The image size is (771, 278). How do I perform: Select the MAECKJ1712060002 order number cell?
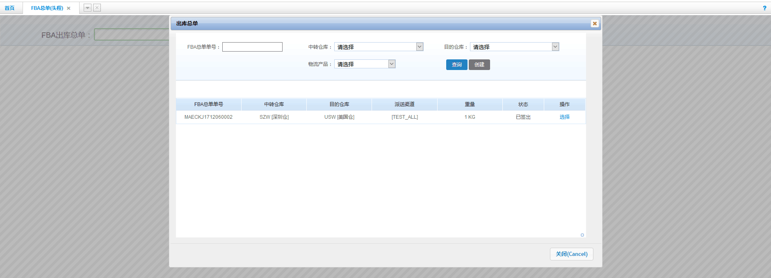click(x=208, y=117)
